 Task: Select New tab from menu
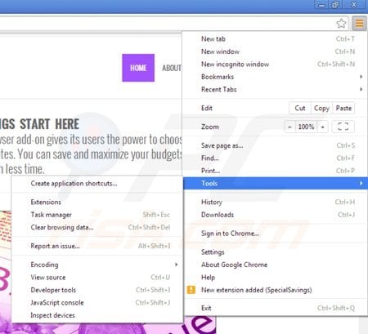276,39
